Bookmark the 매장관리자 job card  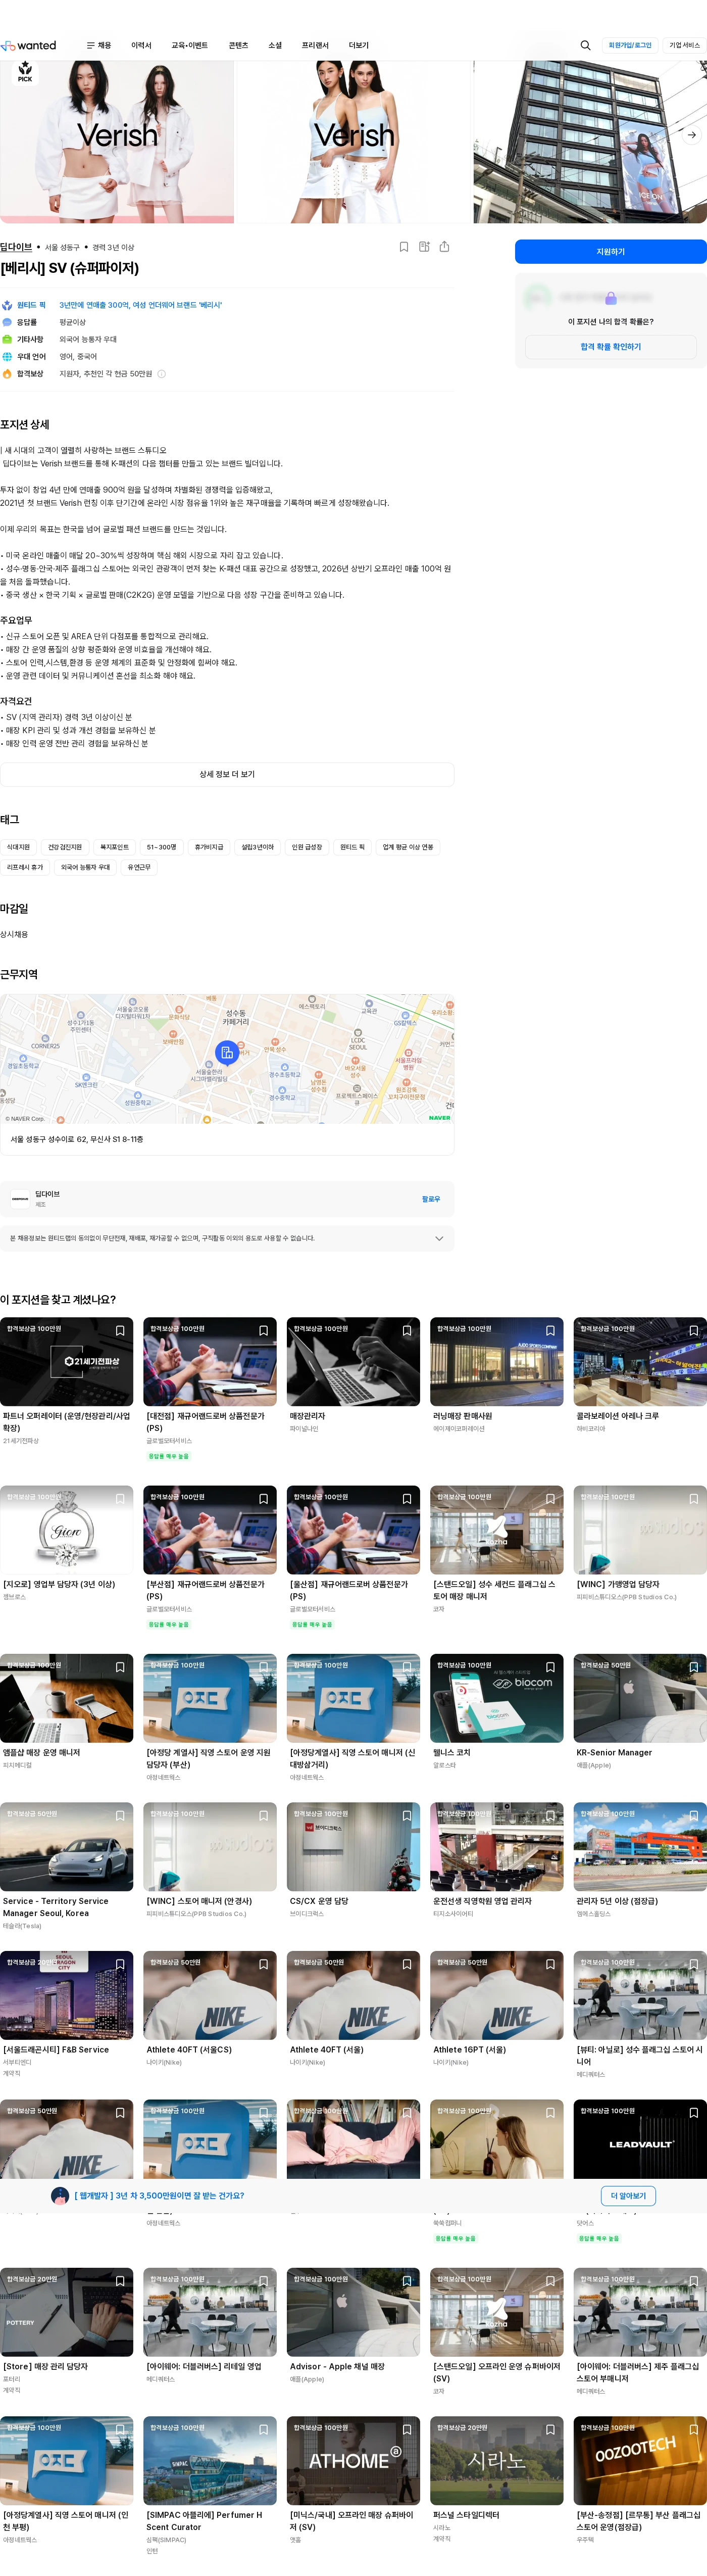click(407, 1331)
